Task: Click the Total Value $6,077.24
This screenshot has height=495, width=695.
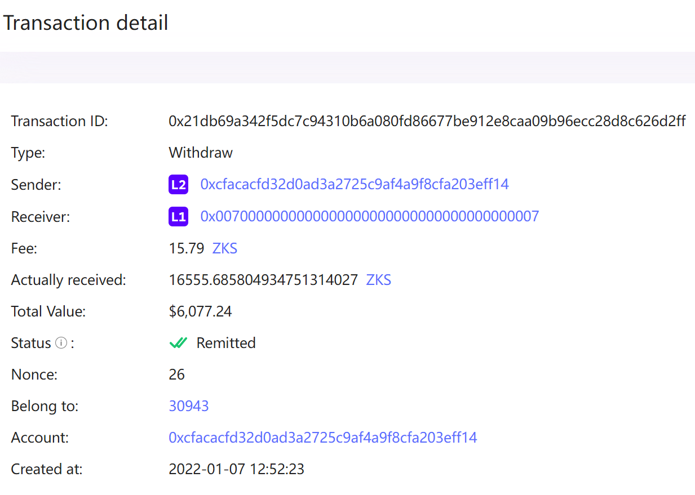Action: point(200,311)
